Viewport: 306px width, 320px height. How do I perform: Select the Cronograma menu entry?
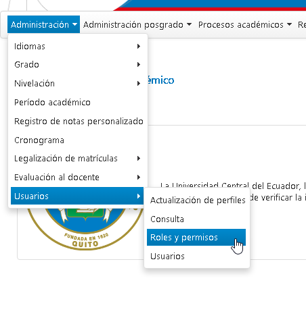click(x=77, y=140)
